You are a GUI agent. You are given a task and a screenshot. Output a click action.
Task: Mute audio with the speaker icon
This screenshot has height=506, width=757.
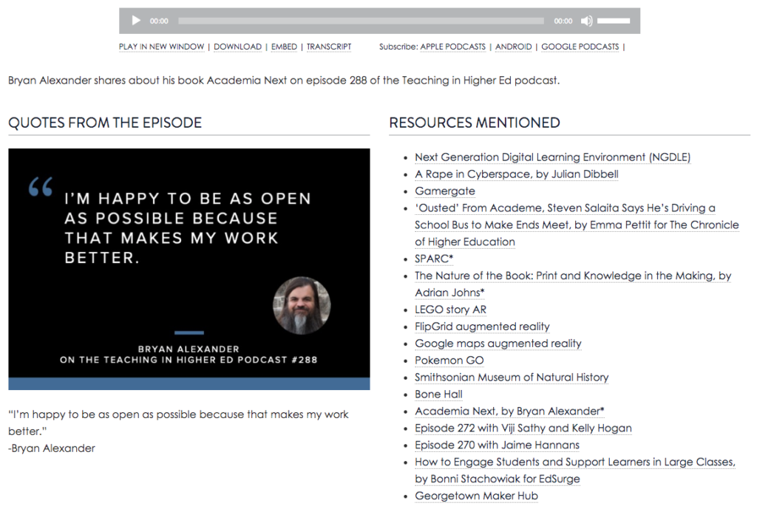pyautogui.click(x=586, y=21)
